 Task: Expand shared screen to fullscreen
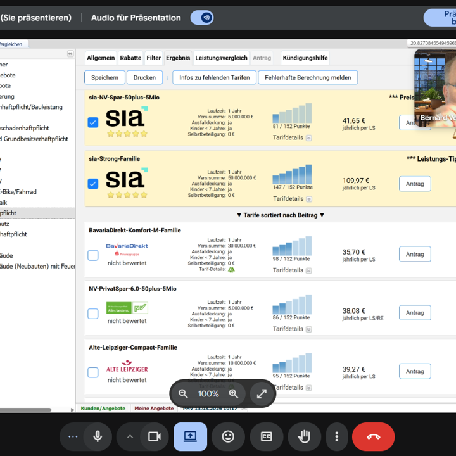coord(262,393)
